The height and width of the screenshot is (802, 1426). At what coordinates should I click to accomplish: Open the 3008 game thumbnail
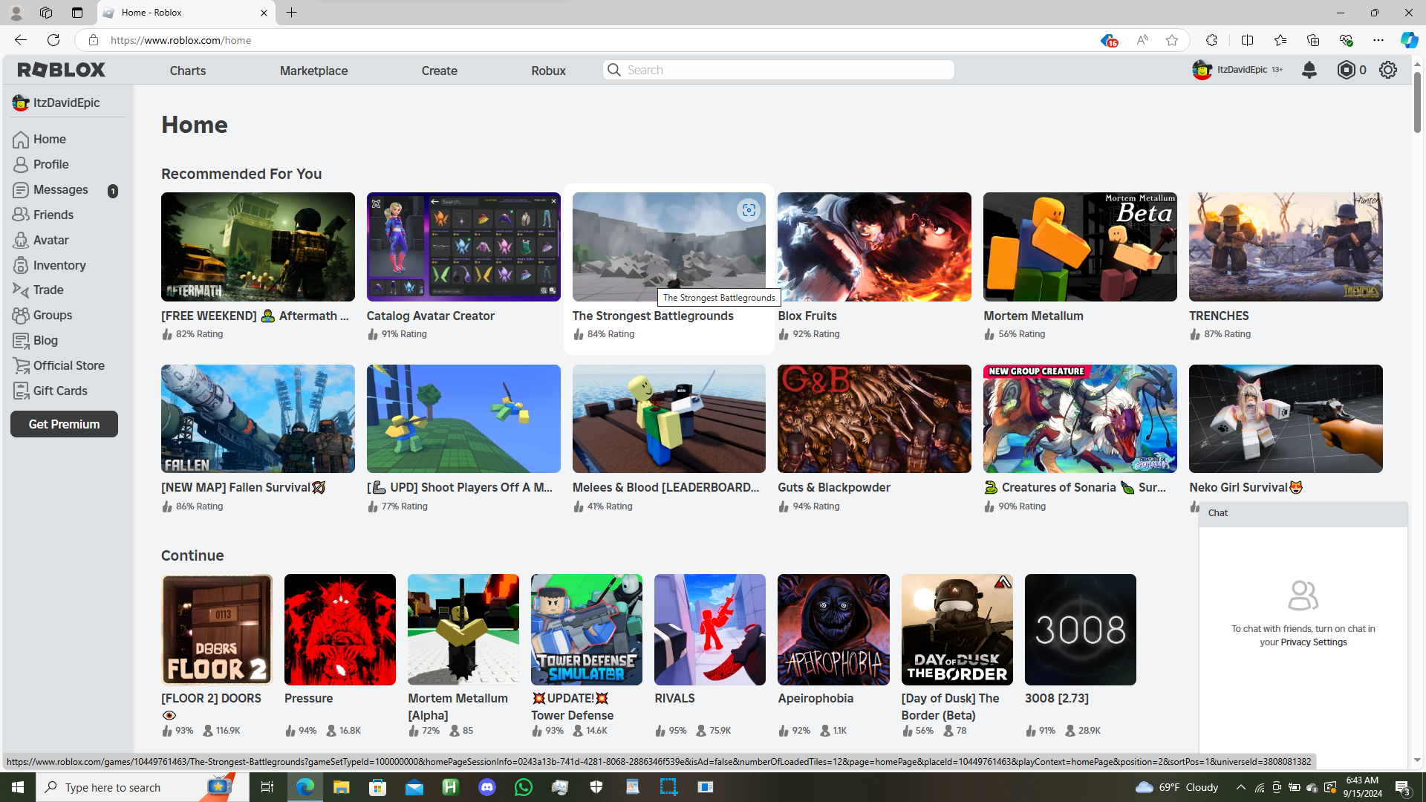(x=1081, y=630)
